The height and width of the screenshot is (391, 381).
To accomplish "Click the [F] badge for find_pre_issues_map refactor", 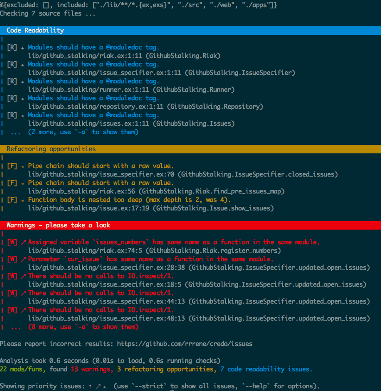I will [12, 182].
